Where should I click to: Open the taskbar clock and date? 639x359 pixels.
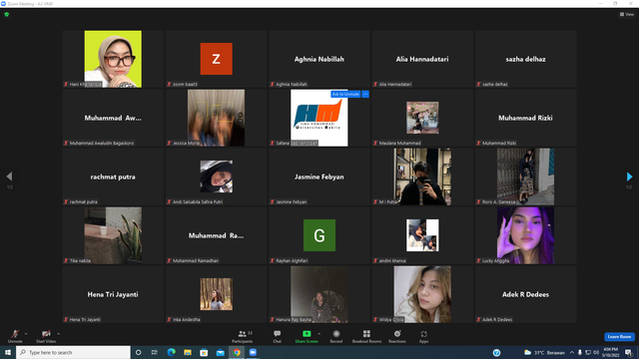[610, 352]
